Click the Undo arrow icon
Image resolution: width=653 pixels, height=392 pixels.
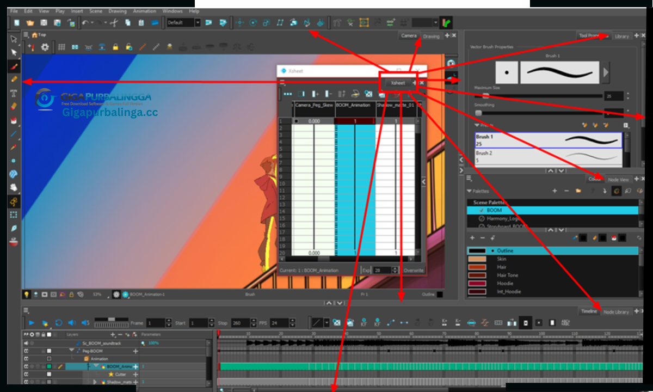point(85,22)
